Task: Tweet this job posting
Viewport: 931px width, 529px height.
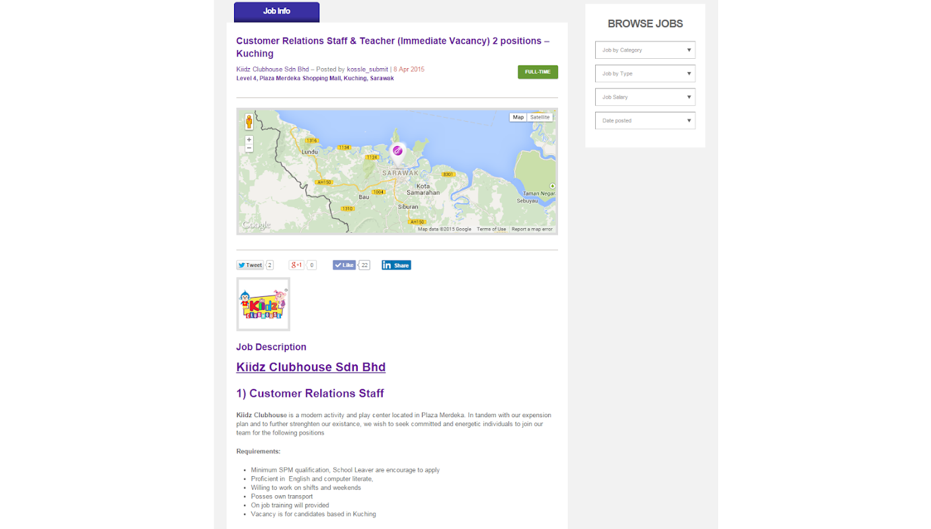Action: [x=250, y=265]
